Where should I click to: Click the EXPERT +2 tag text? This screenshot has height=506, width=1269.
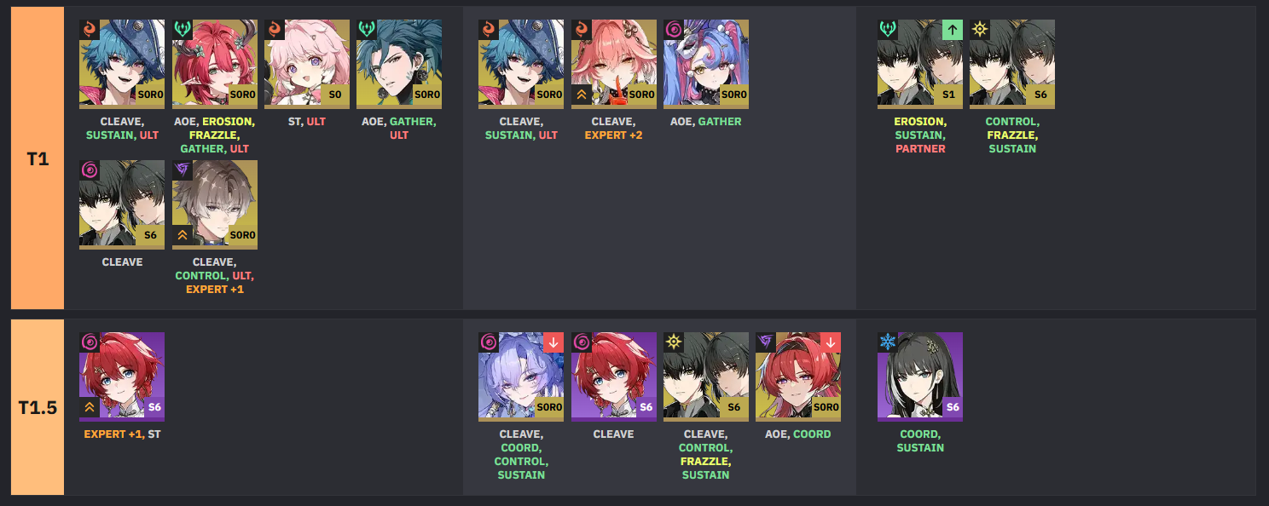[x=614, y=135]
